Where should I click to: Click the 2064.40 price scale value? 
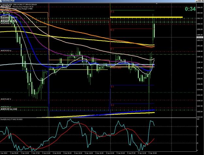pyautogui.click(x=200, y=13)
